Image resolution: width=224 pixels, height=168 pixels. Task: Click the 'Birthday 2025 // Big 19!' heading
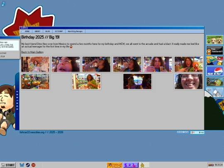tap(40, 37)
